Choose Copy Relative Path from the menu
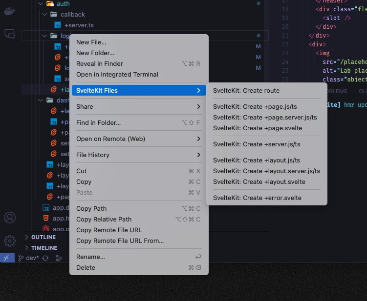The width and height of the screenshot is (367, 301). coord(104,219)
